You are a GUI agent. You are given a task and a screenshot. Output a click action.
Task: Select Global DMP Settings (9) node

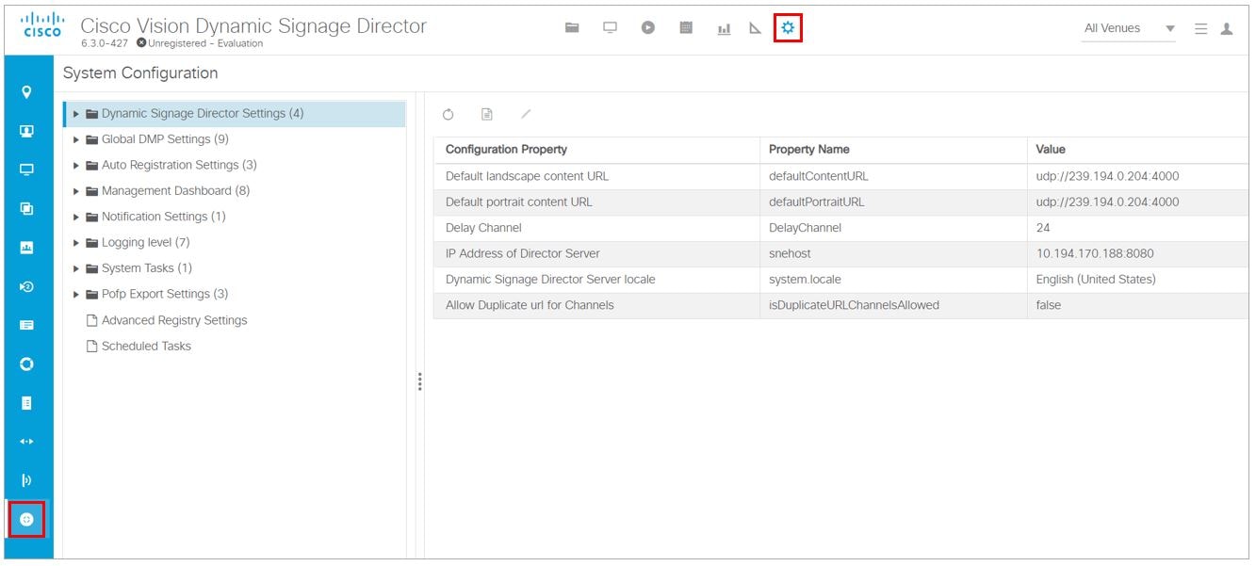(x=165, y=139)
